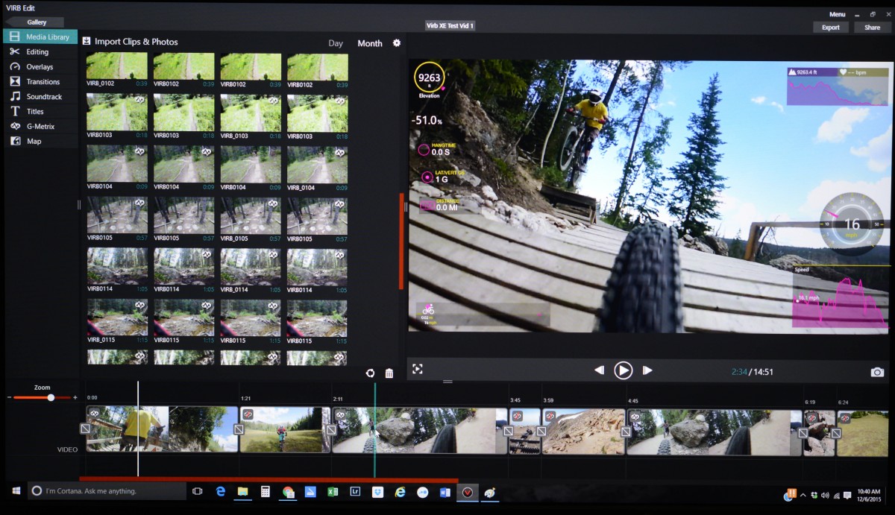Click the sync/refresh icon beside the trash
The width and height of the screenshot is (895, 515).
tap(370, 373)
